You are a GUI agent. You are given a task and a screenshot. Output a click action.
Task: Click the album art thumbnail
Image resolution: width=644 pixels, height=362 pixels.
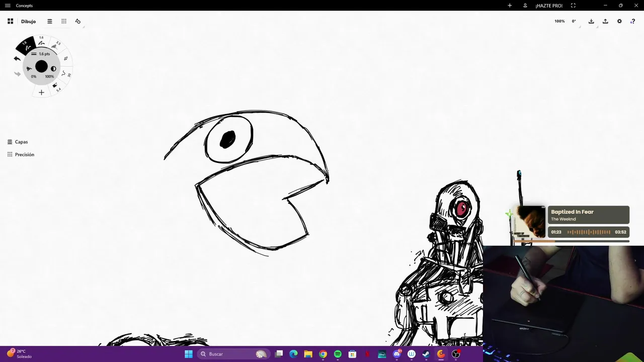click(x=529, y=222)
